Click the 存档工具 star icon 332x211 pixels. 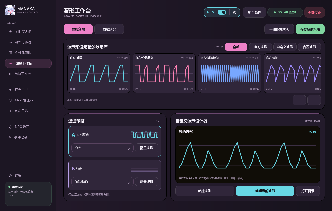coord(10,90)
